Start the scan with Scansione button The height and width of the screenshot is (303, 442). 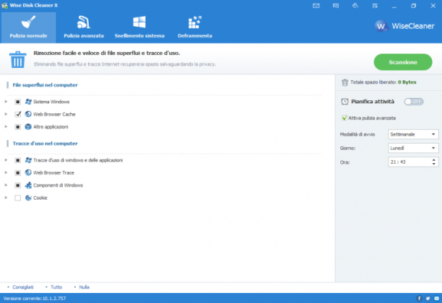(x=403, y=62)
